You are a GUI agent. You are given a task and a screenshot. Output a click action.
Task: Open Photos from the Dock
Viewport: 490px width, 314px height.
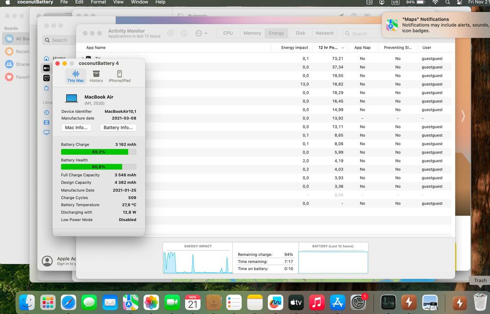tap(151, 302)
